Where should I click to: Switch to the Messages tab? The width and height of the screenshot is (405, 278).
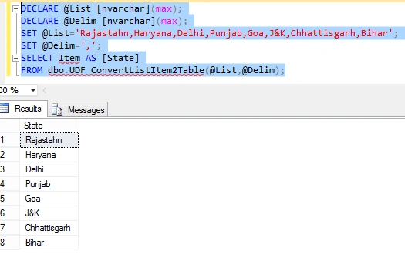pos(78,110)
